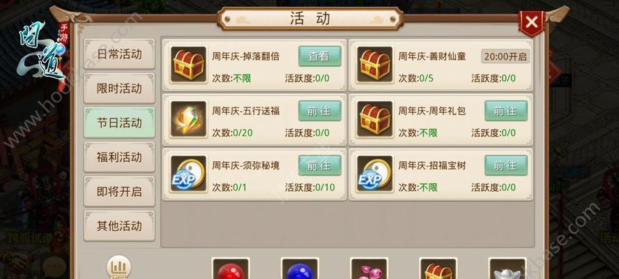Image resolution: width=619 pixels, height=279 pixels.
Task: Click the 善财仙童 treasure chest icon
Action: (x=374, y=64)
